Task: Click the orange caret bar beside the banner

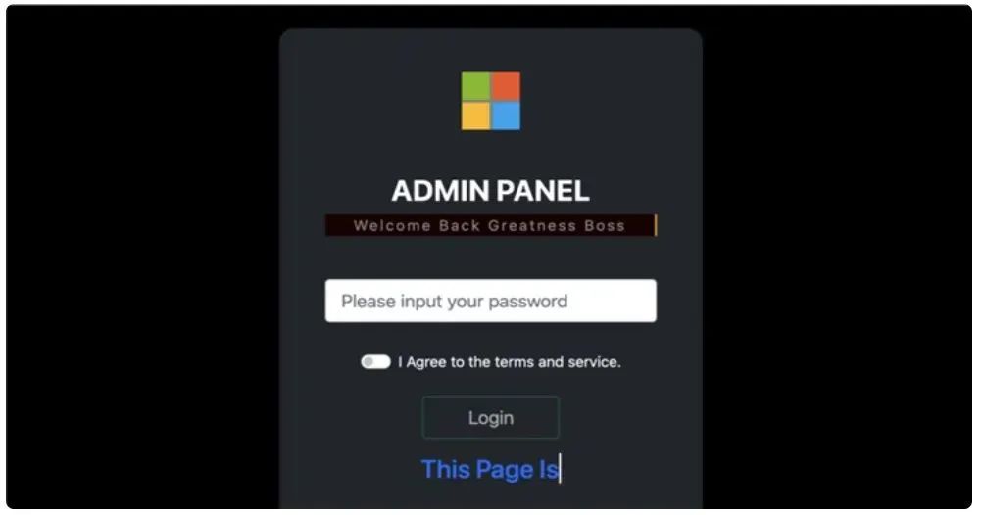Action: [x=656, y=226]
